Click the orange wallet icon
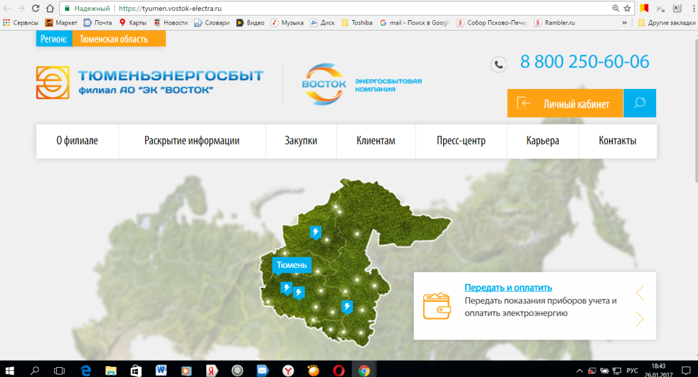 coord(437,306)
